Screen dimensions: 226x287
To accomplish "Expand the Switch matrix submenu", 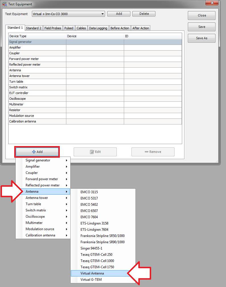I will point(43,210).
